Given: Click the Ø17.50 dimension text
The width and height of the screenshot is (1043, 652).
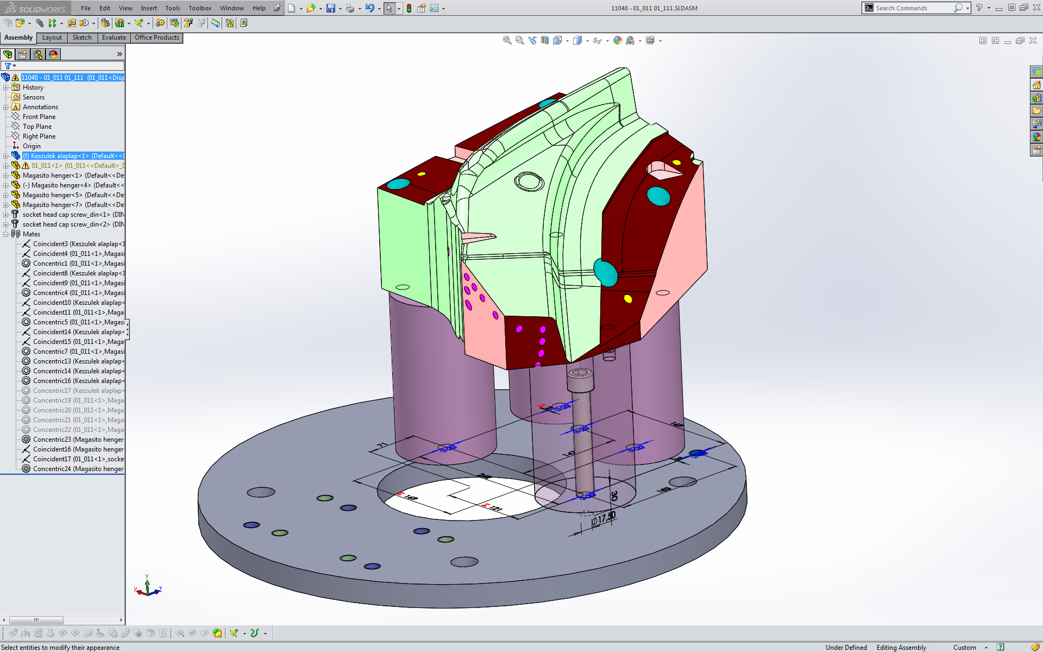Looking at the screenshot, I should 604,518.
